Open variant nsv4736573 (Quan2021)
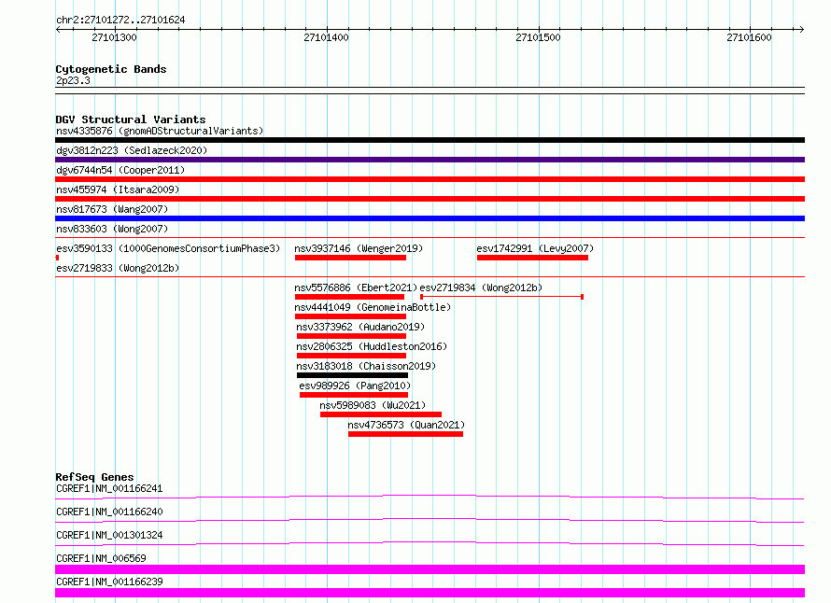This screenshot has width=831, height=603. 406,425
